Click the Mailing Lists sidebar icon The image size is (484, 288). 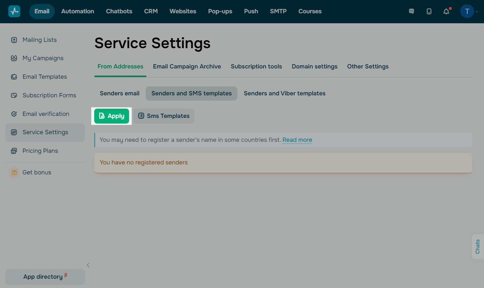[x=14, y=40]
